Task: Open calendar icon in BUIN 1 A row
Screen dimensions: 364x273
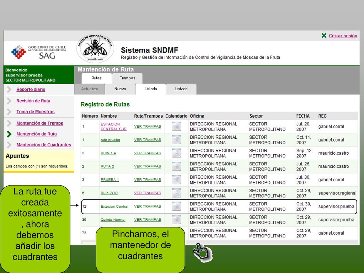Action: (176, 153)
